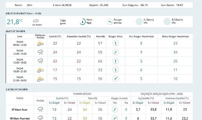Viewport: 202px width, 120px height.
Task: Click the humidity droplet gauge icon
Action: tap(83, 22)
